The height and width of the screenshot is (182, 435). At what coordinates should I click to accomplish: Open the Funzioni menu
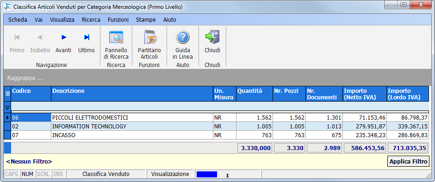(x=118, y=20)
